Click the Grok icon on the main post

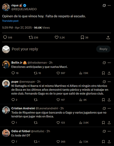104,6
